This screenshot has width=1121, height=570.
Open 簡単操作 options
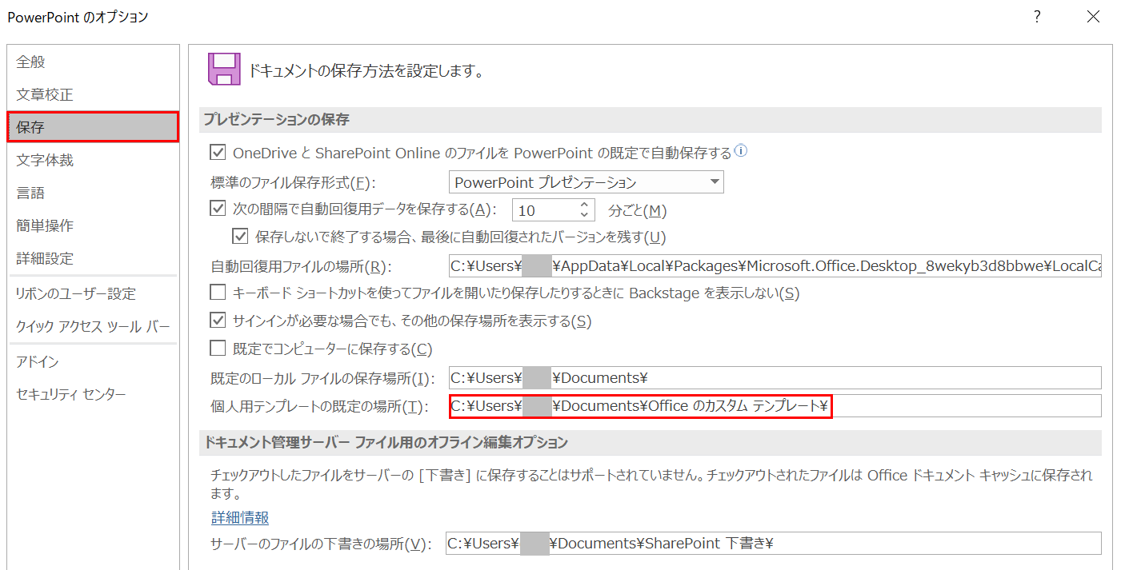point(94,225)
